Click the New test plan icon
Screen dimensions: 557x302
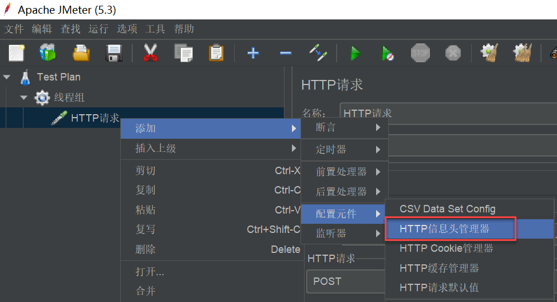(x=17, y=53)
